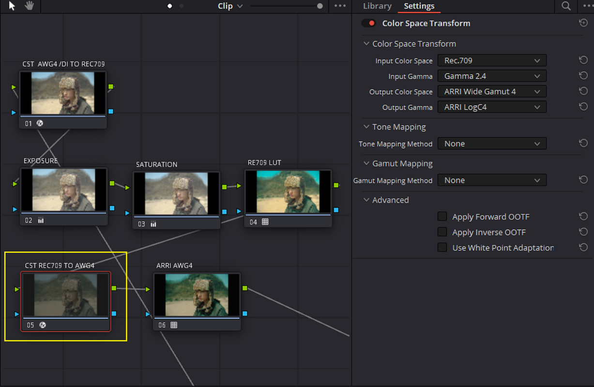Enable the Apply Forward OOTF checkbox
Viewport: 594px width, 387px height.
442,217
